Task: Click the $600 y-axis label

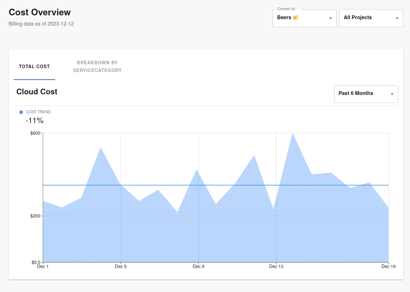Action: point(35,133)
